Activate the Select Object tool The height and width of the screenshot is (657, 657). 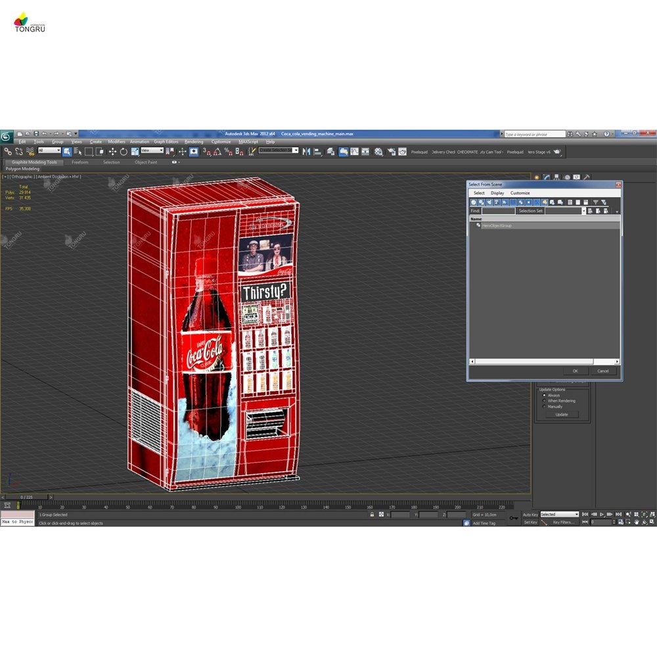click(x=67, y=152)
